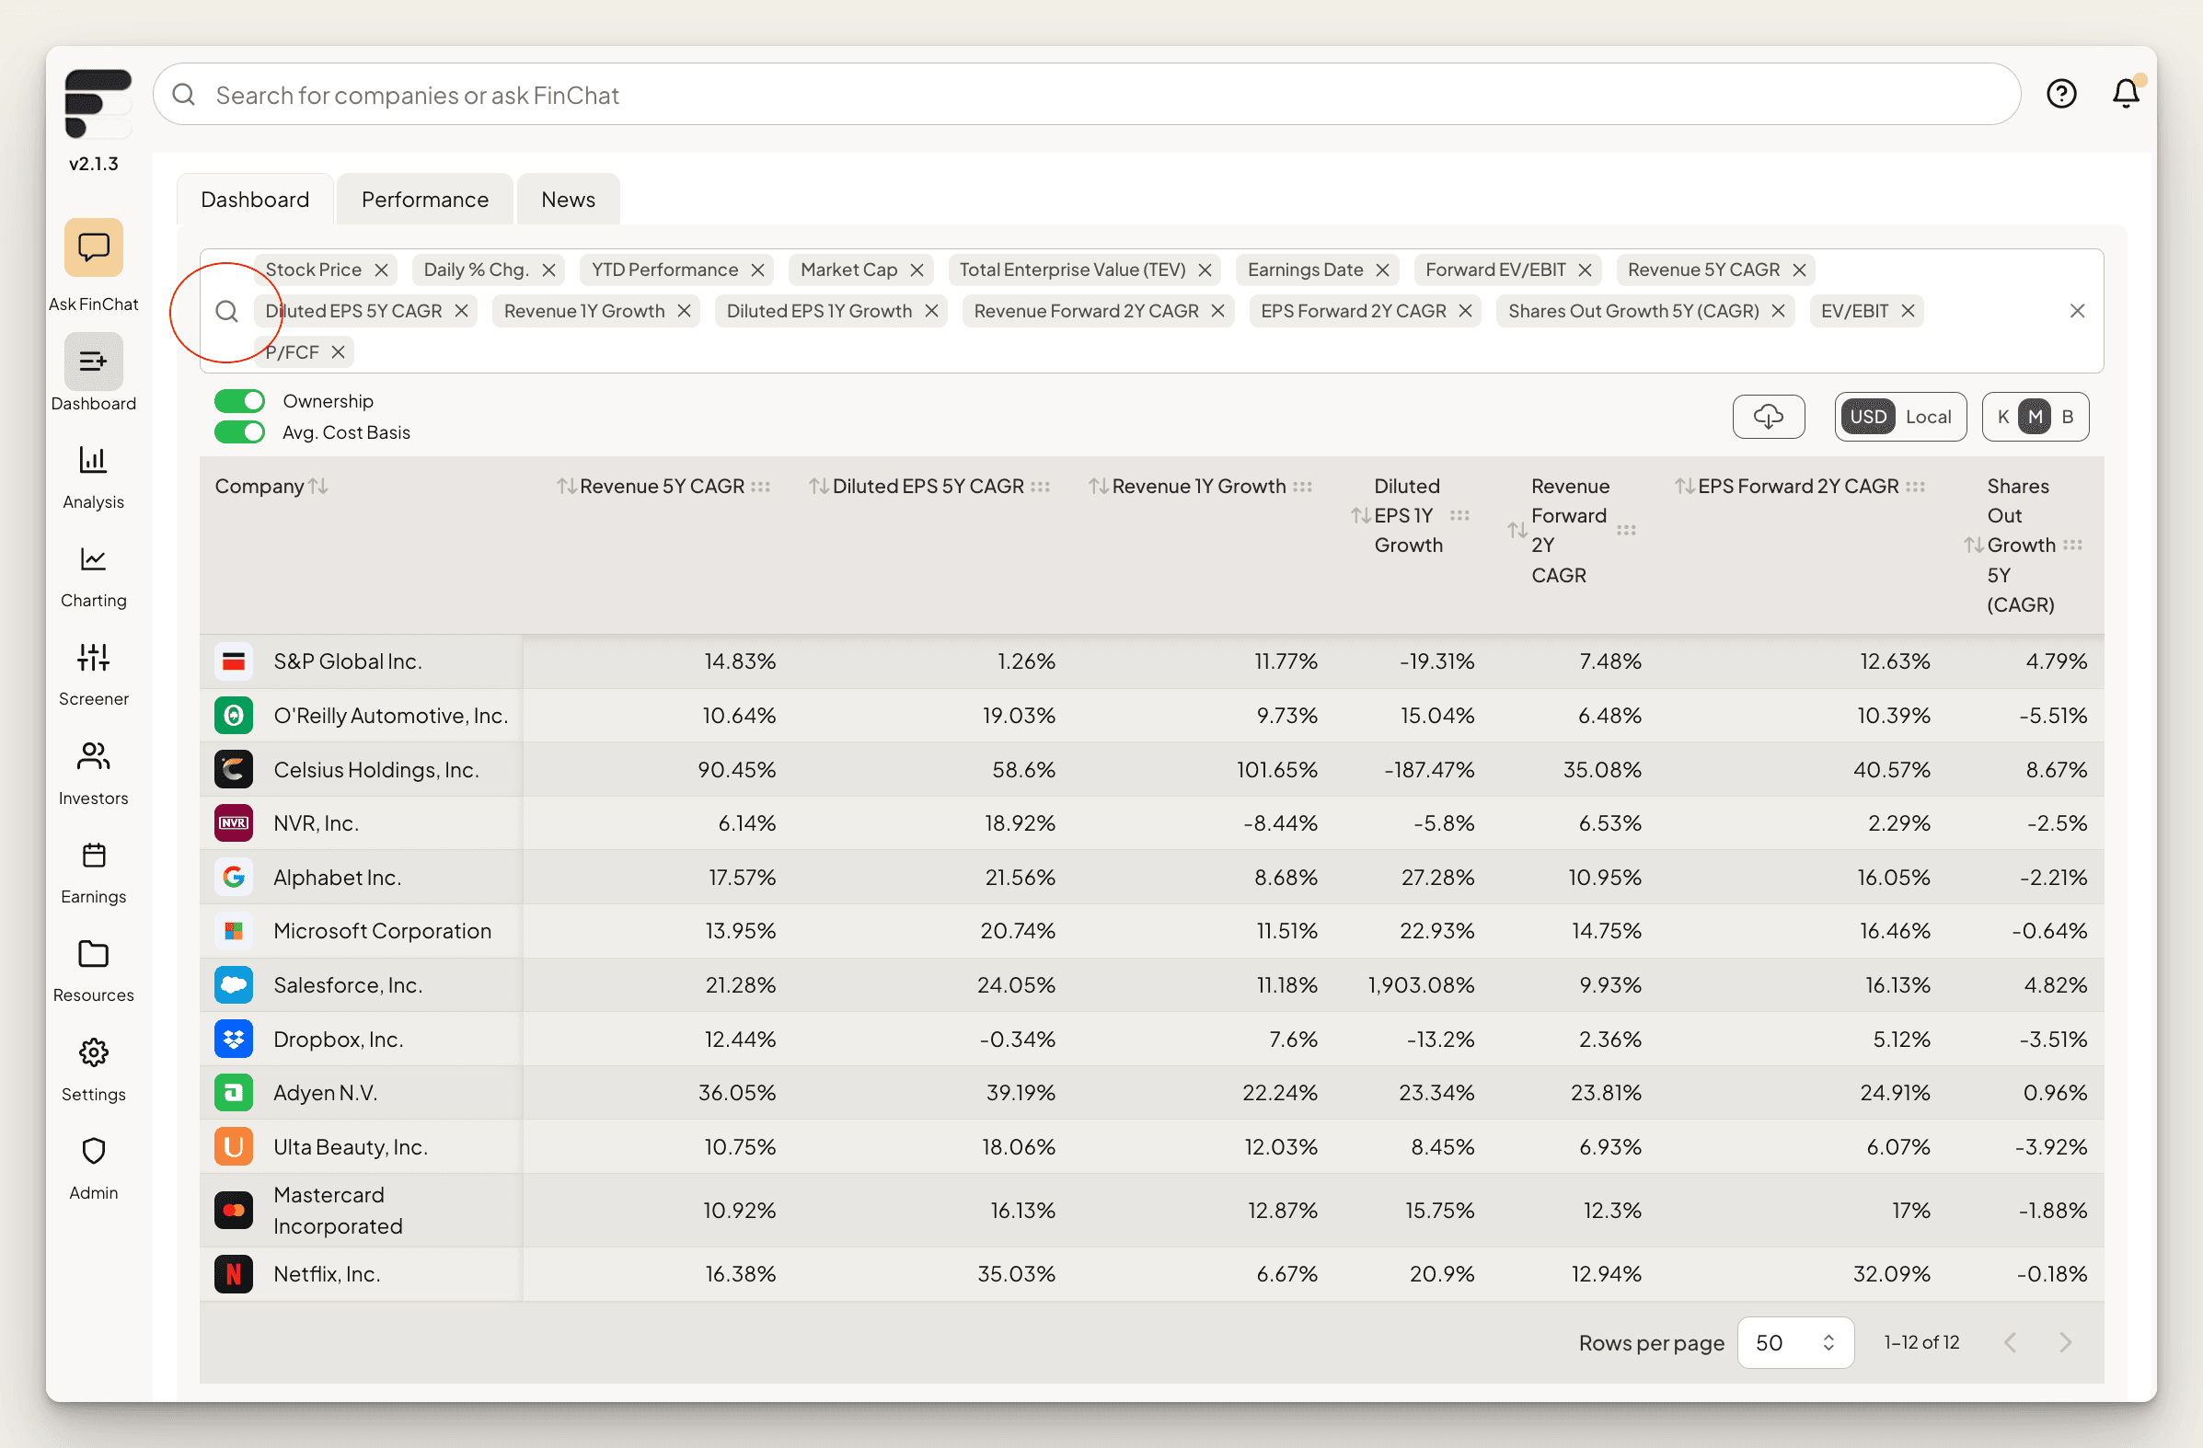Screen dimensions: 2203x1448
Task: Open the Charting sidebar icon
Action: click(94, 558)
